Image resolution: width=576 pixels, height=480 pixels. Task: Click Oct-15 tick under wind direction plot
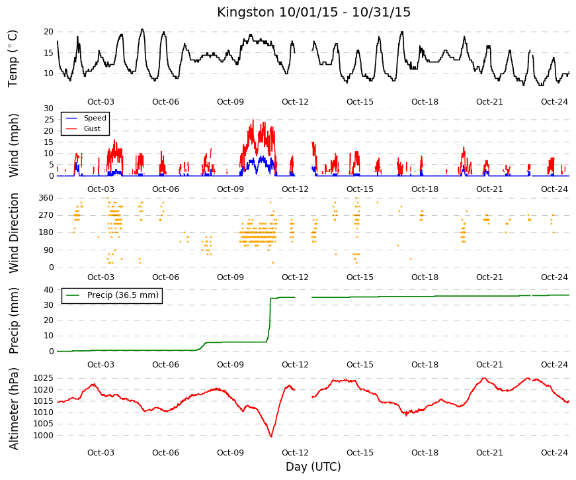point(360,277)
